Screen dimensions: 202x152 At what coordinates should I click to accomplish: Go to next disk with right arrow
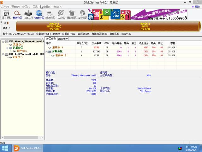8,23
